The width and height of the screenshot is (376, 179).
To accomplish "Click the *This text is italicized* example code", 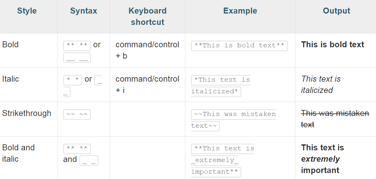I will click(221, 86).
